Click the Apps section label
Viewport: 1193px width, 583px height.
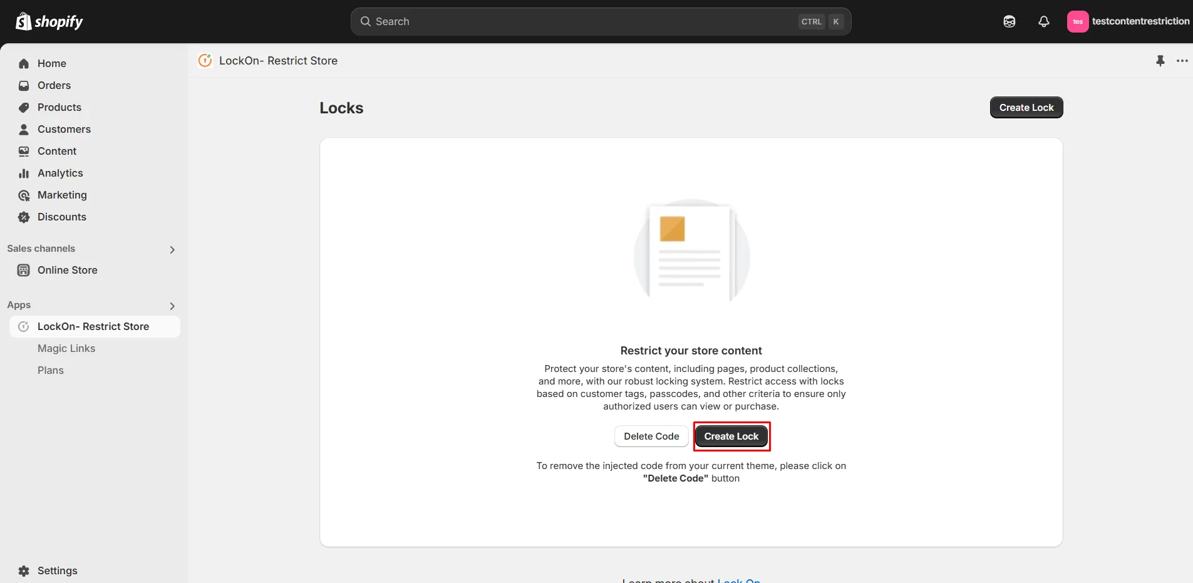19,305
